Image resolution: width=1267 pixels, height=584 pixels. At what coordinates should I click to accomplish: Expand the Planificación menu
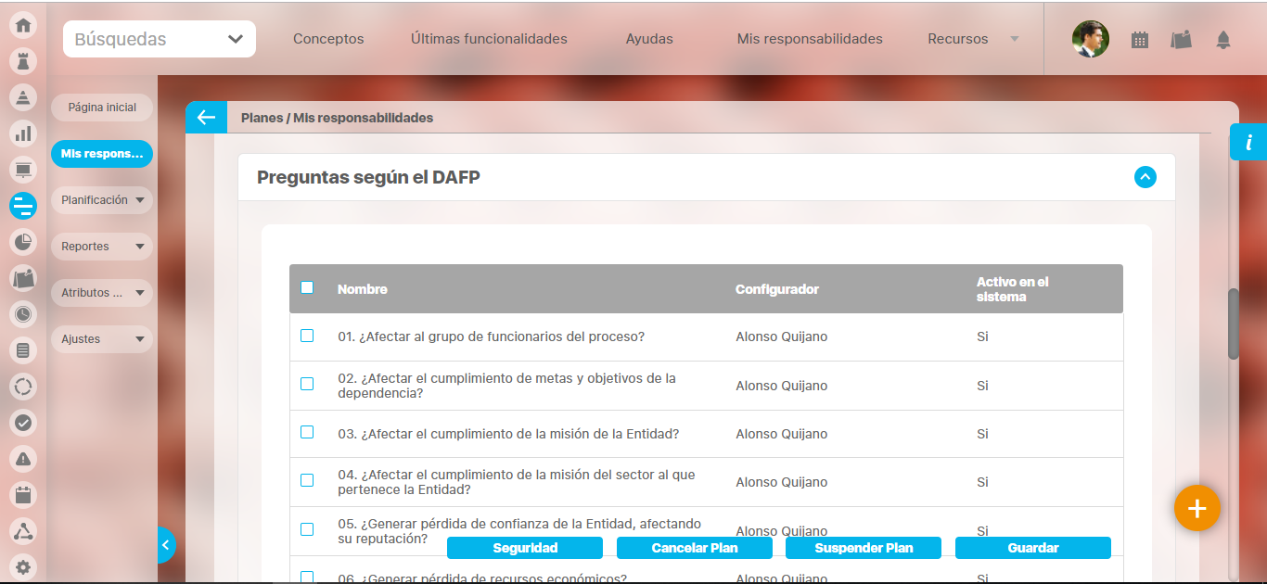click(x=101, y=200)
